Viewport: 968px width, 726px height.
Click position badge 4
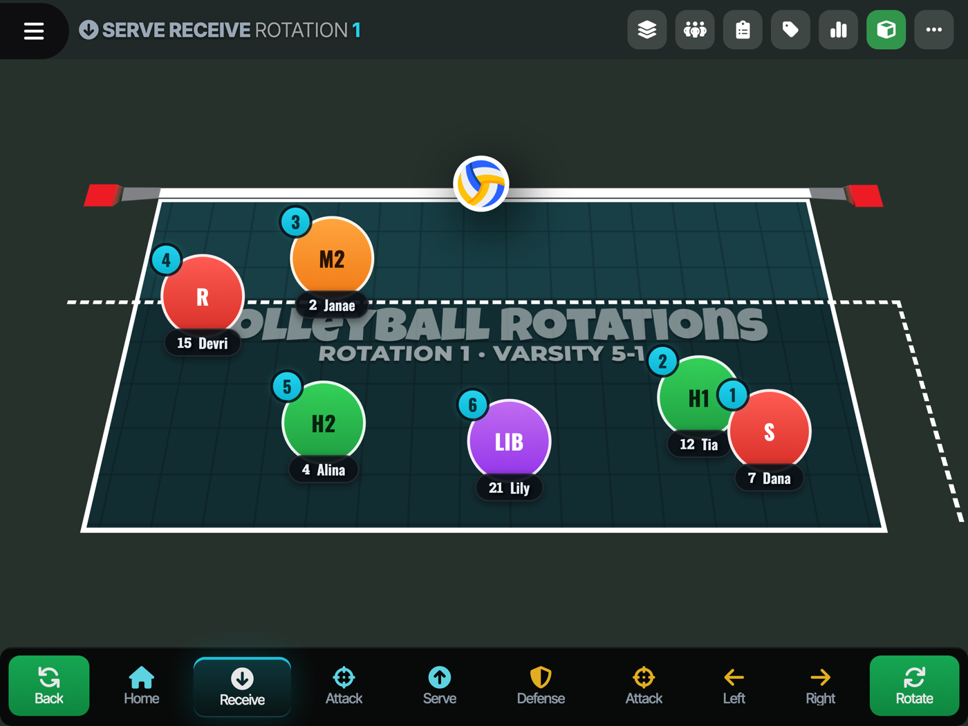point(166,261)
